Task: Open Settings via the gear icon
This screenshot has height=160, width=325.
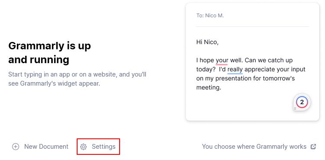Action: pyautogui.click(x=83, y=147)
